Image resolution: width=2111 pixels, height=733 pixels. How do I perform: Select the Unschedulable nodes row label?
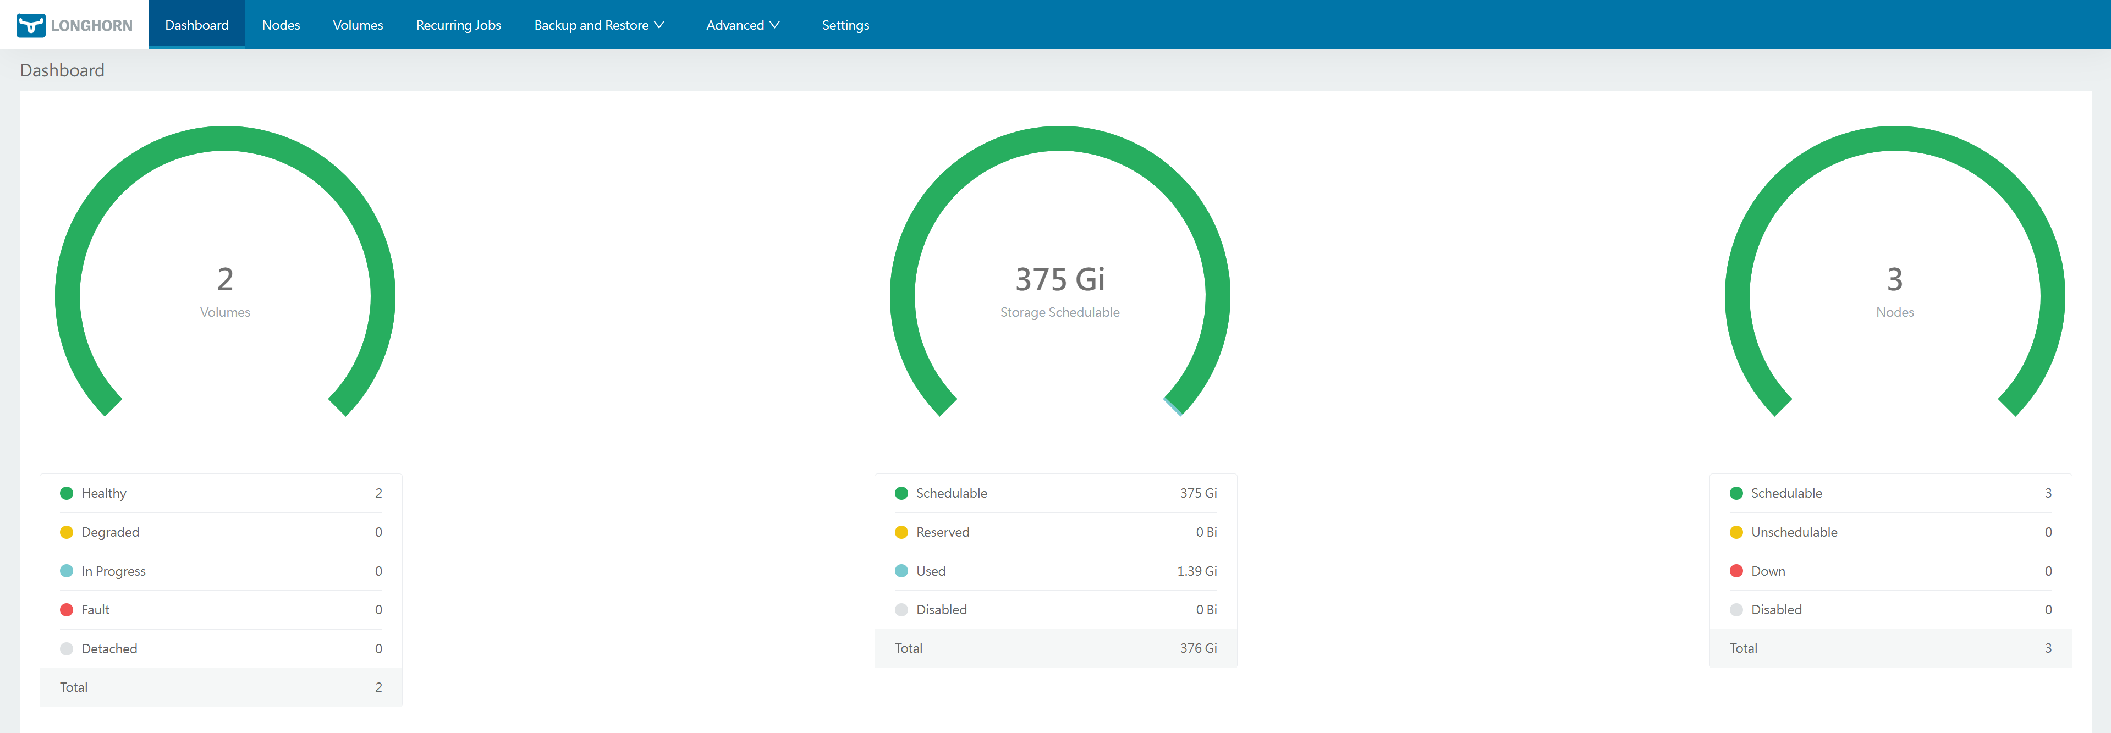click(x=1794, y=532)
